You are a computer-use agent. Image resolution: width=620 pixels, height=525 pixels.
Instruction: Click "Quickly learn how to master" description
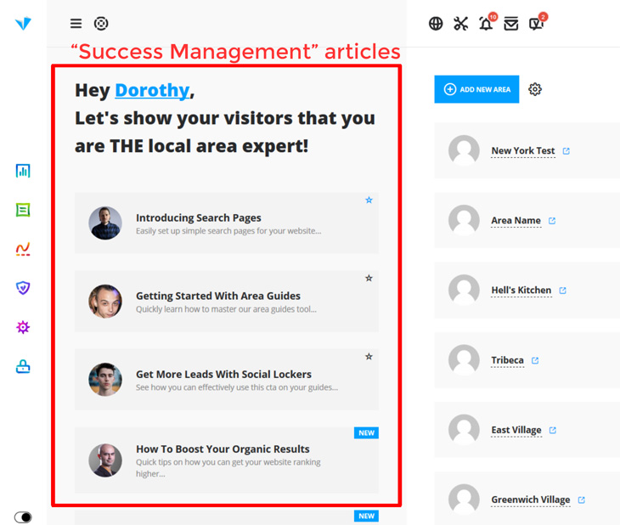pyautogui.click(x=226, y=309)
